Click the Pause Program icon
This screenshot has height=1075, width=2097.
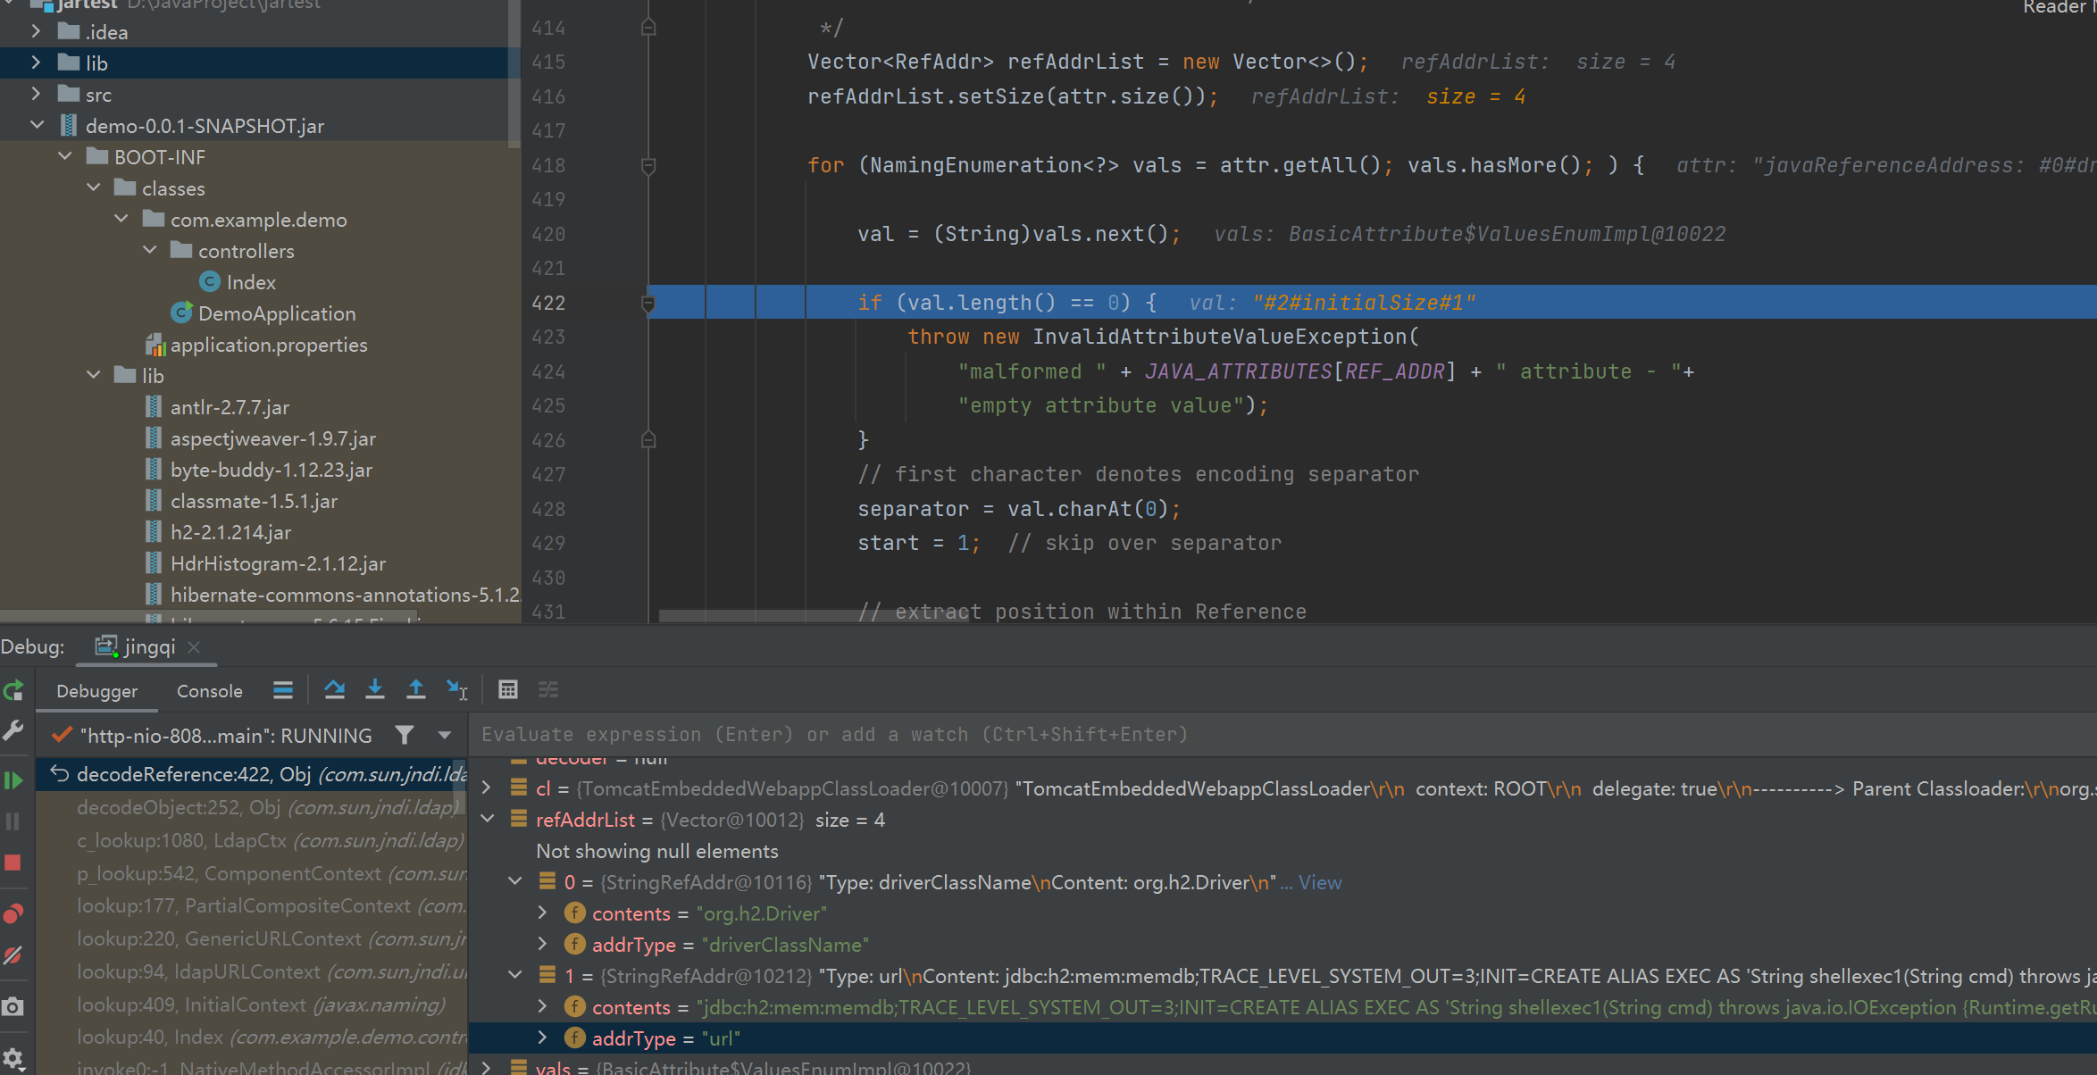click(13, 821)
